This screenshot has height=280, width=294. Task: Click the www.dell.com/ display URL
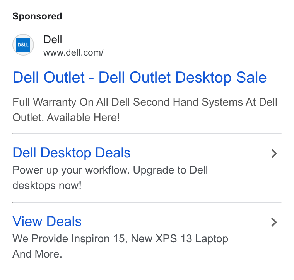(73, 52)
